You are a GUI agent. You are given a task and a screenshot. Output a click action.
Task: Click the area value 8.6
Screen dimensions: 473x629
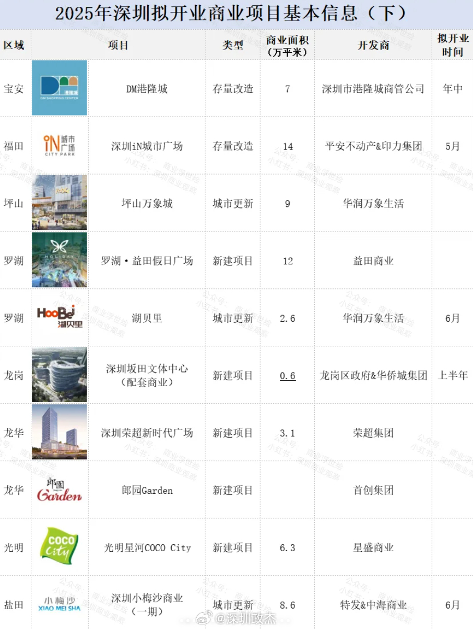click(x=288, y=605)
